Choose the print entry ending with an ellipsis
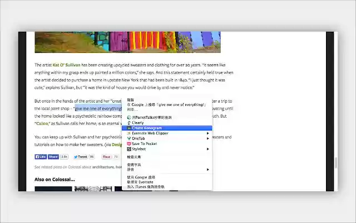The height and width of the screenshot is (223, 356). click(167, 109)
